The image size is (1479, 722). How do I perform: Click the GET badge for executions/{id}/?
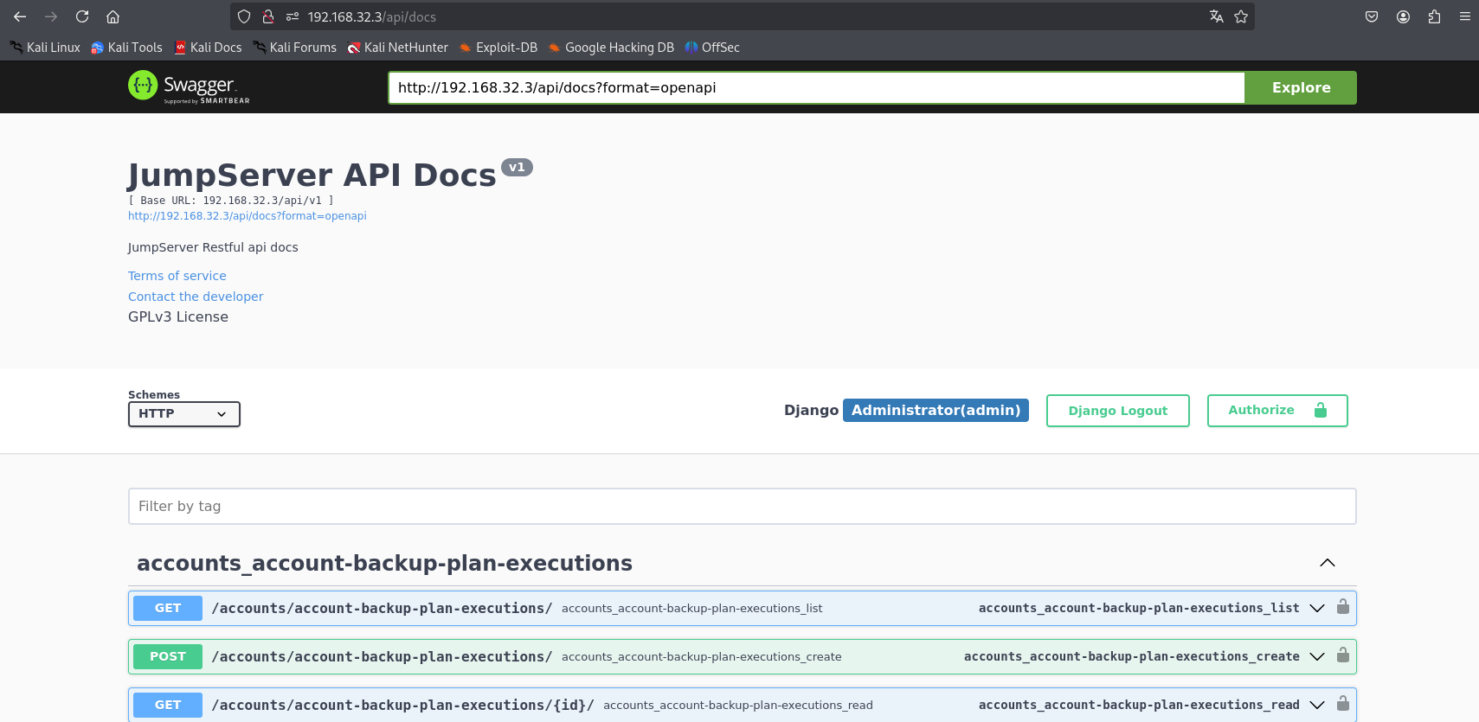[168, 705]
